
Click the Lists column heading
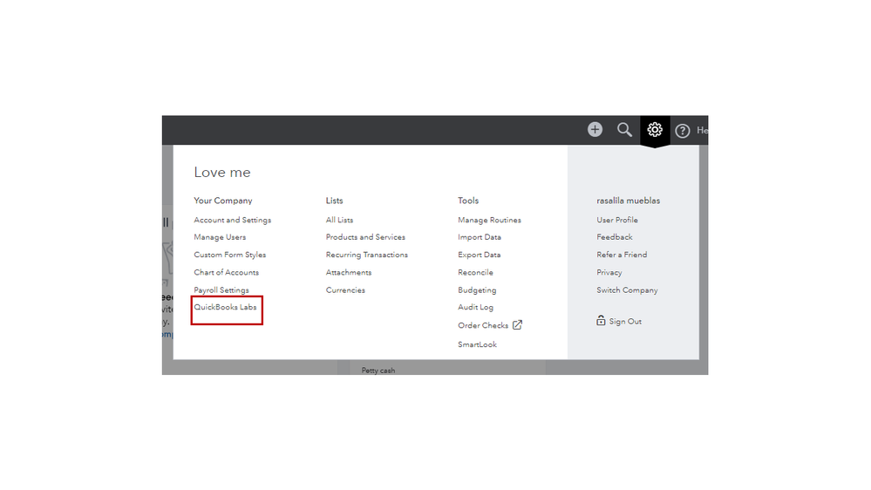(334, 201)
